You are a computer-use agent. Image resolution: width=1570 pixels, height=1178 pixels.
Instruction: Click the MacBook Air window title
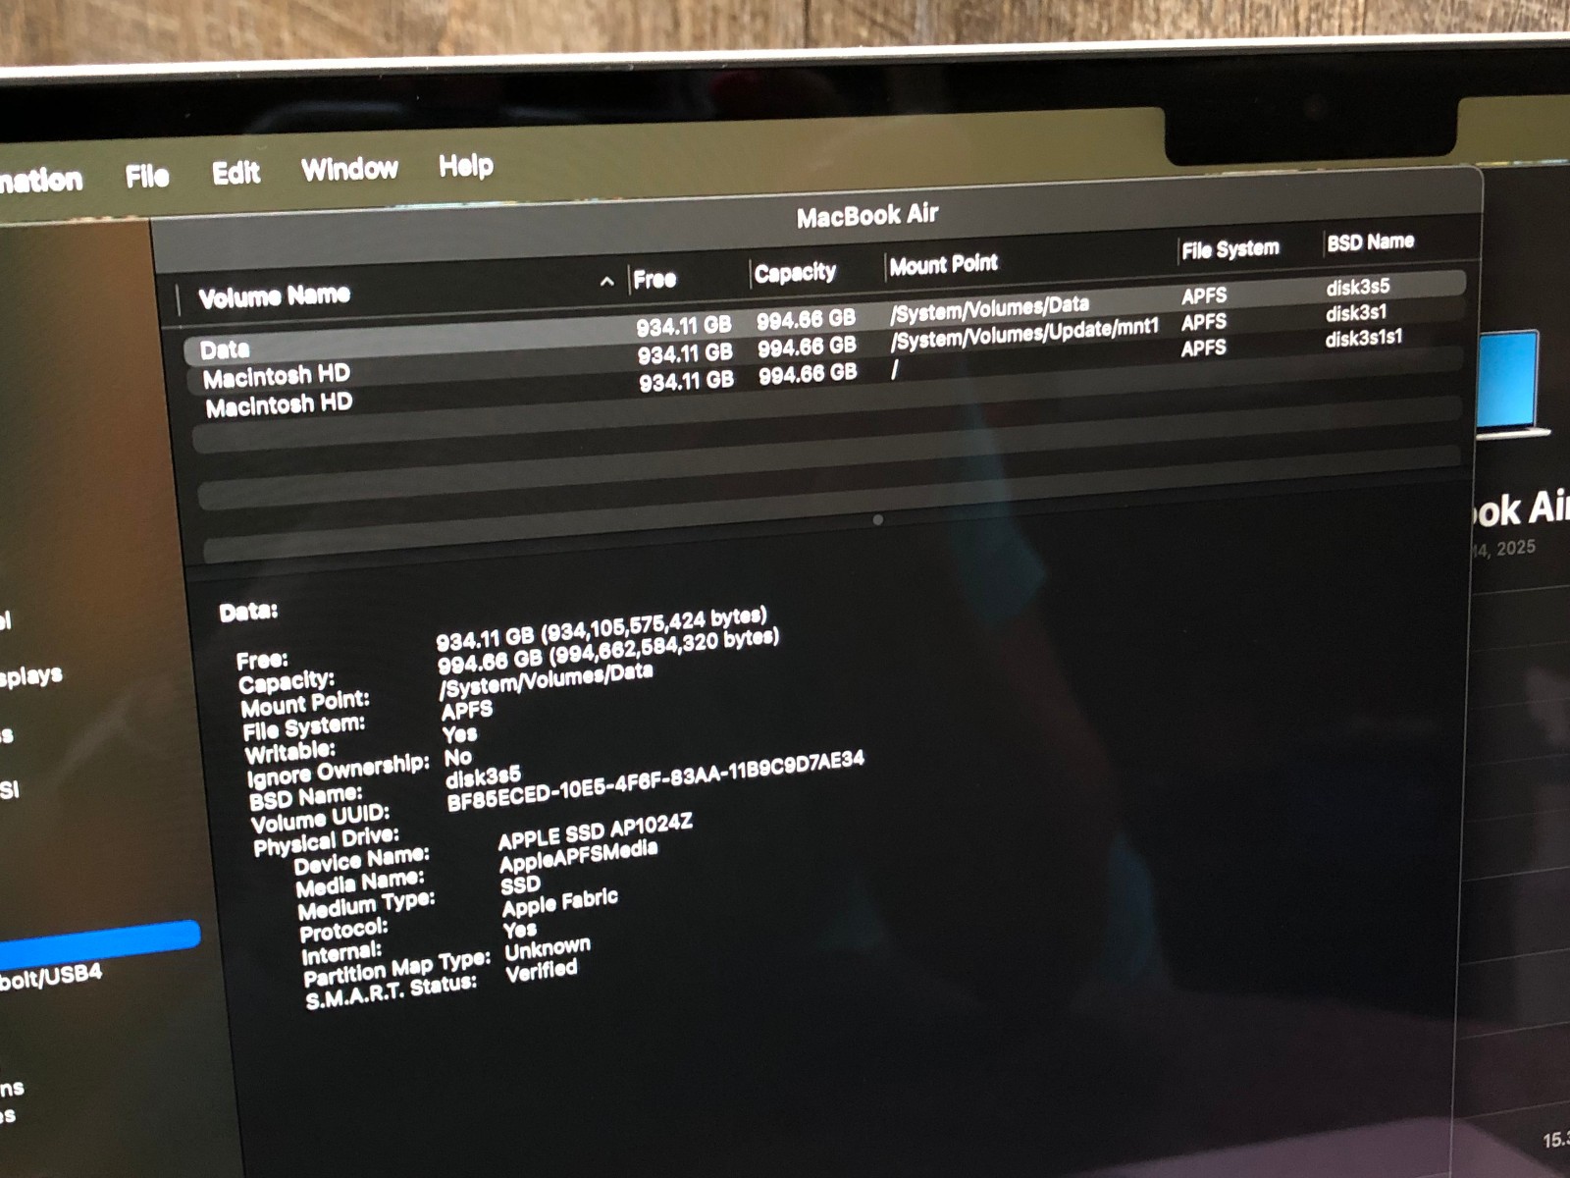pyautogui.click(x=867, y=216)
